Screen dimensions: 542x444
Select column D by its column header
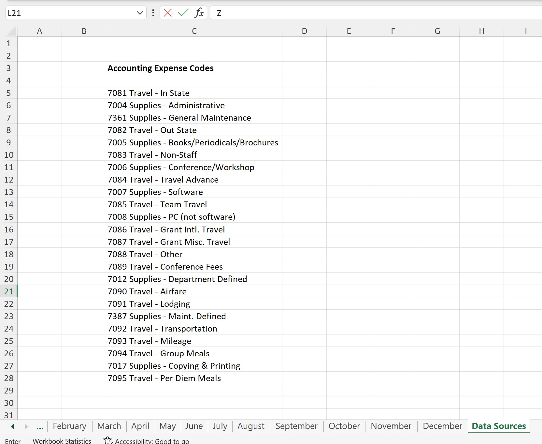(x=304, y=31)
